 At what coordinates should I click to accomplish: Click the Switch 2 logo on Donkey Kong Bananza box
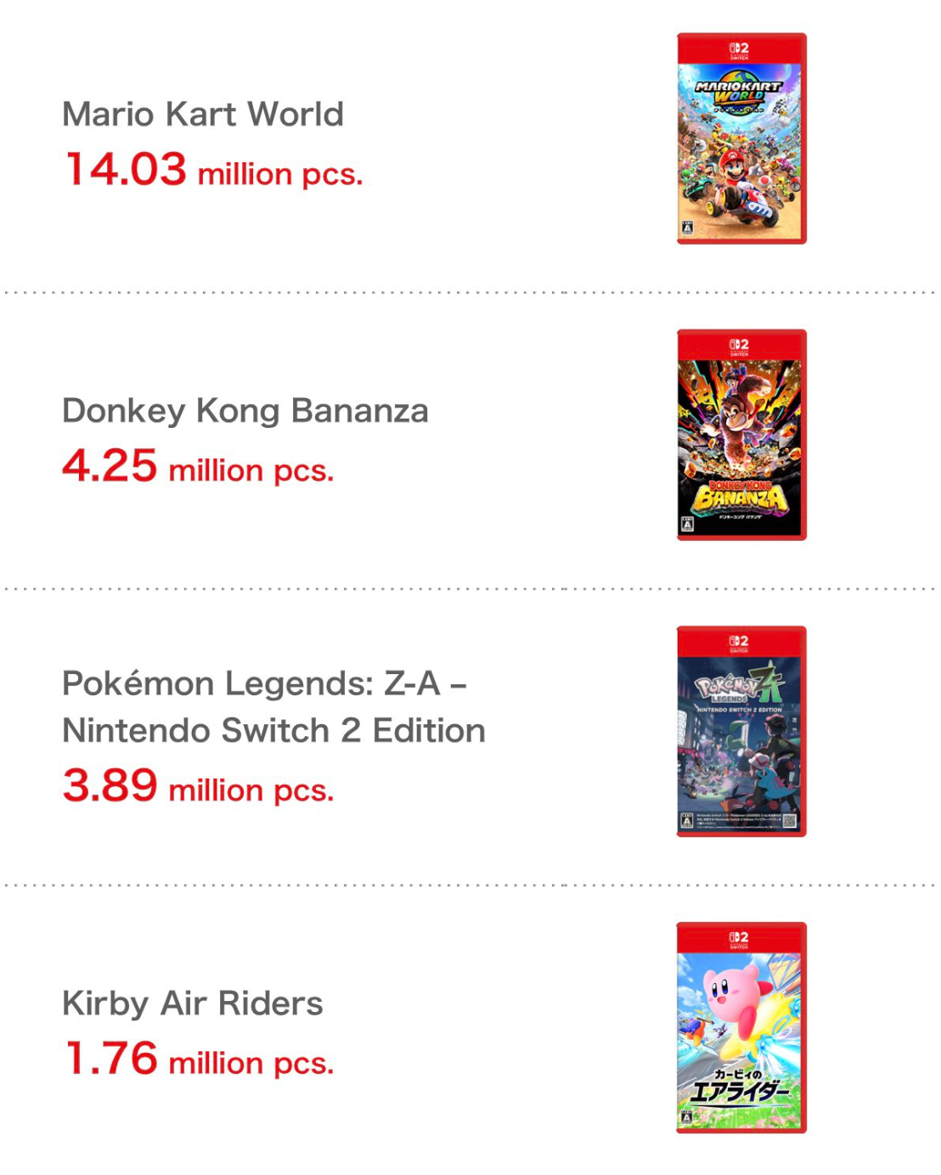coord(740,346)
